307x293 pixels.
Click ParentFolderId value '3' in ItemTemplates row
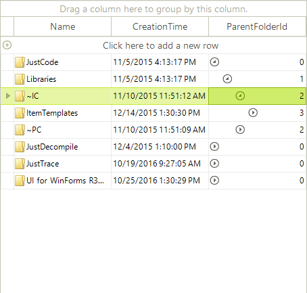(x=302, y=113)
